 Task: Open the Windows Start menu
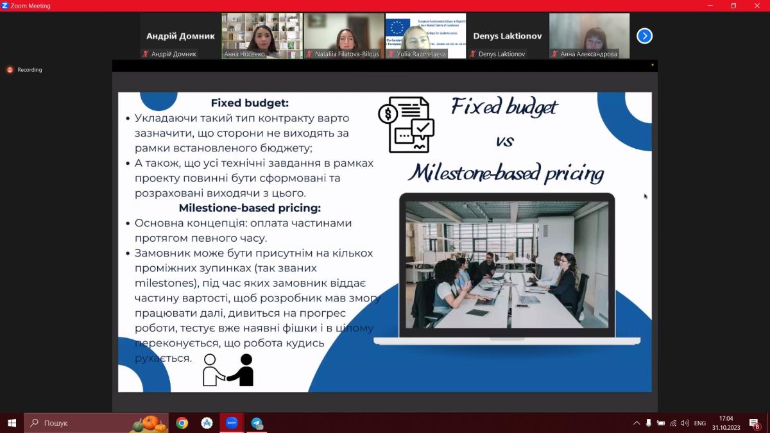12,423
